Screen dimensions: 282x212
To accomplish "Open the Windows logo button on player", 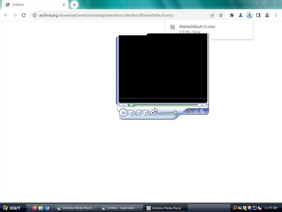I will pos(190,111).
